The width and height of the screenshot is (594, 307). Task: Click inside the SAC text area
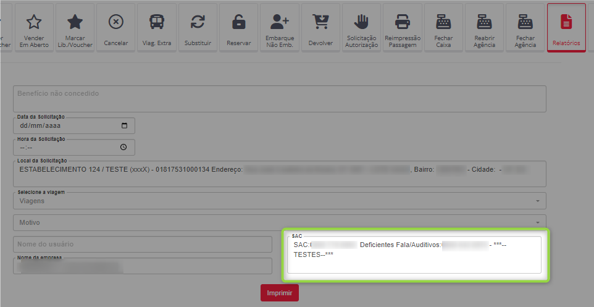point(414,254)
